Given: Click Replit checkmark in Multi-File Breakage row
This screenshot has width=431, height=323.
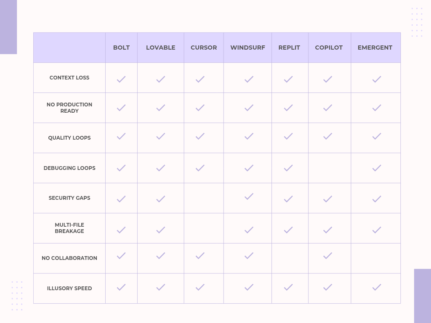Looking at the screenshot, I should 288,230.
